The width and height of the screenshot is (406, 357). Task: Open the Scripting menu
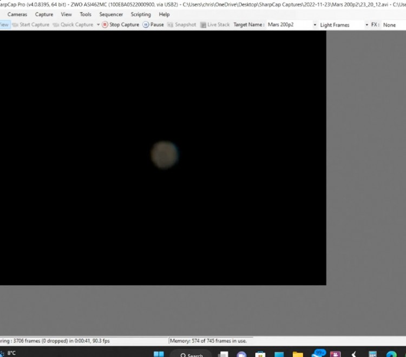point(141,15)
